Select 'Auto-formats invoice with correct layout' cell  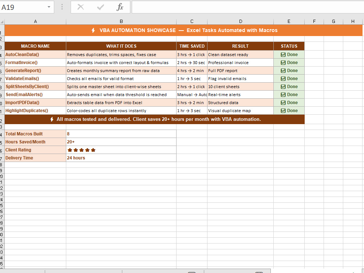(121, 63)
